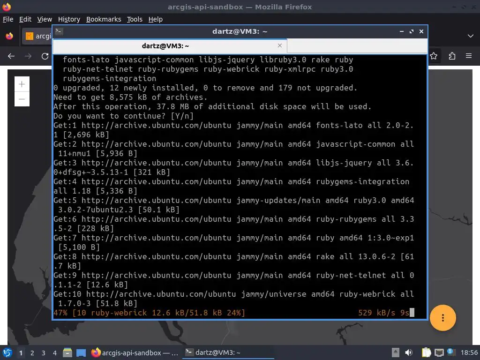Switch to dartz@VM3 terminal taskbar entry
Image resolution: width=480 pixels, height=360 pixels.
click(228, 352)
